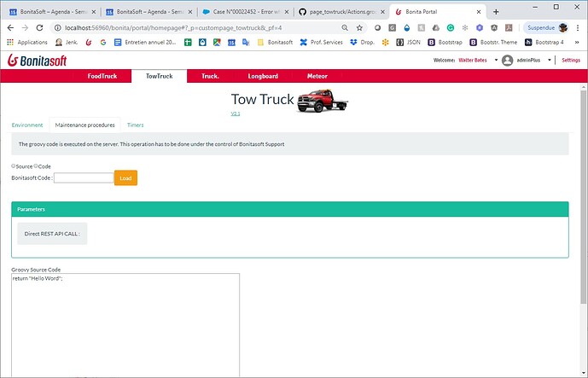
Task: Click the red tow truck image
Action: [323, 101]
